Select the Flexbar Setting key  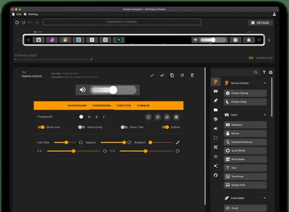245,93
